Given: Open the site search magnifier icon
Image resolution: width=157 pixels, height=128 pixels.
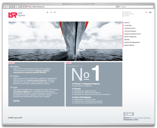Looking at the screenshot, I should (51, 12).
